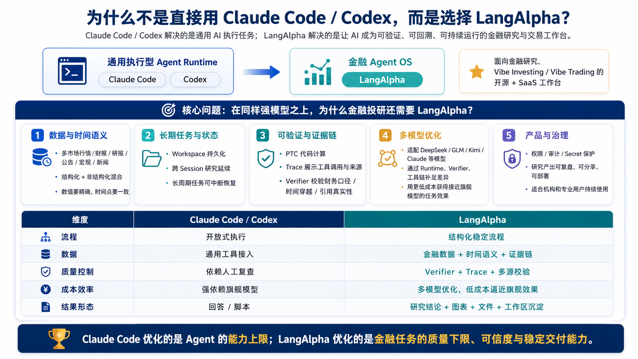The width and height of the screenshot is (638, 359).
Task: Click the target icon beside 核心问题
Action: click(169, 110)
